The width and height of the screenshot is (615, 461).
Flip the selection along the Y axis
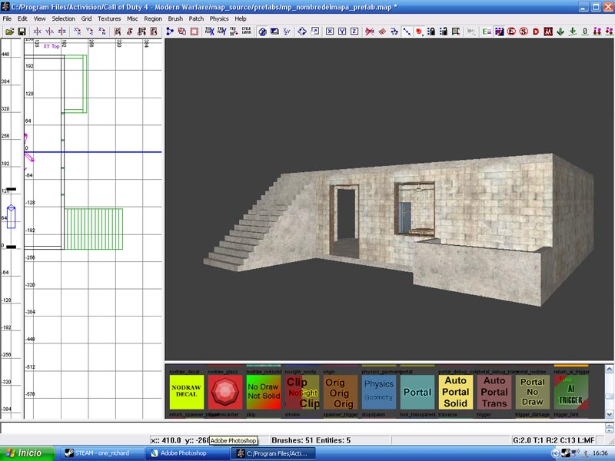[49, 32]
